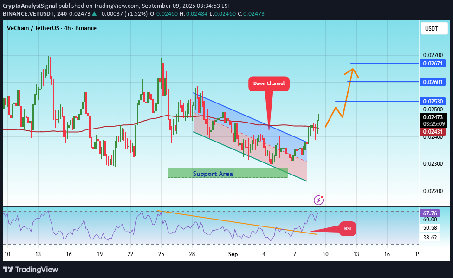Image resolution: width=453 pixels, height=278 pixels.
Task: Click the 0.02671 target price label
Action: [433, 63]
